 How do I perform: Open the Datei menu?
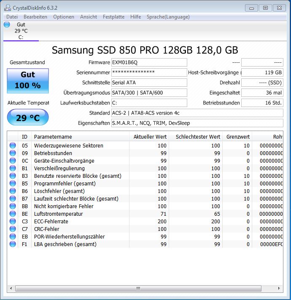[x=12, y=17]
